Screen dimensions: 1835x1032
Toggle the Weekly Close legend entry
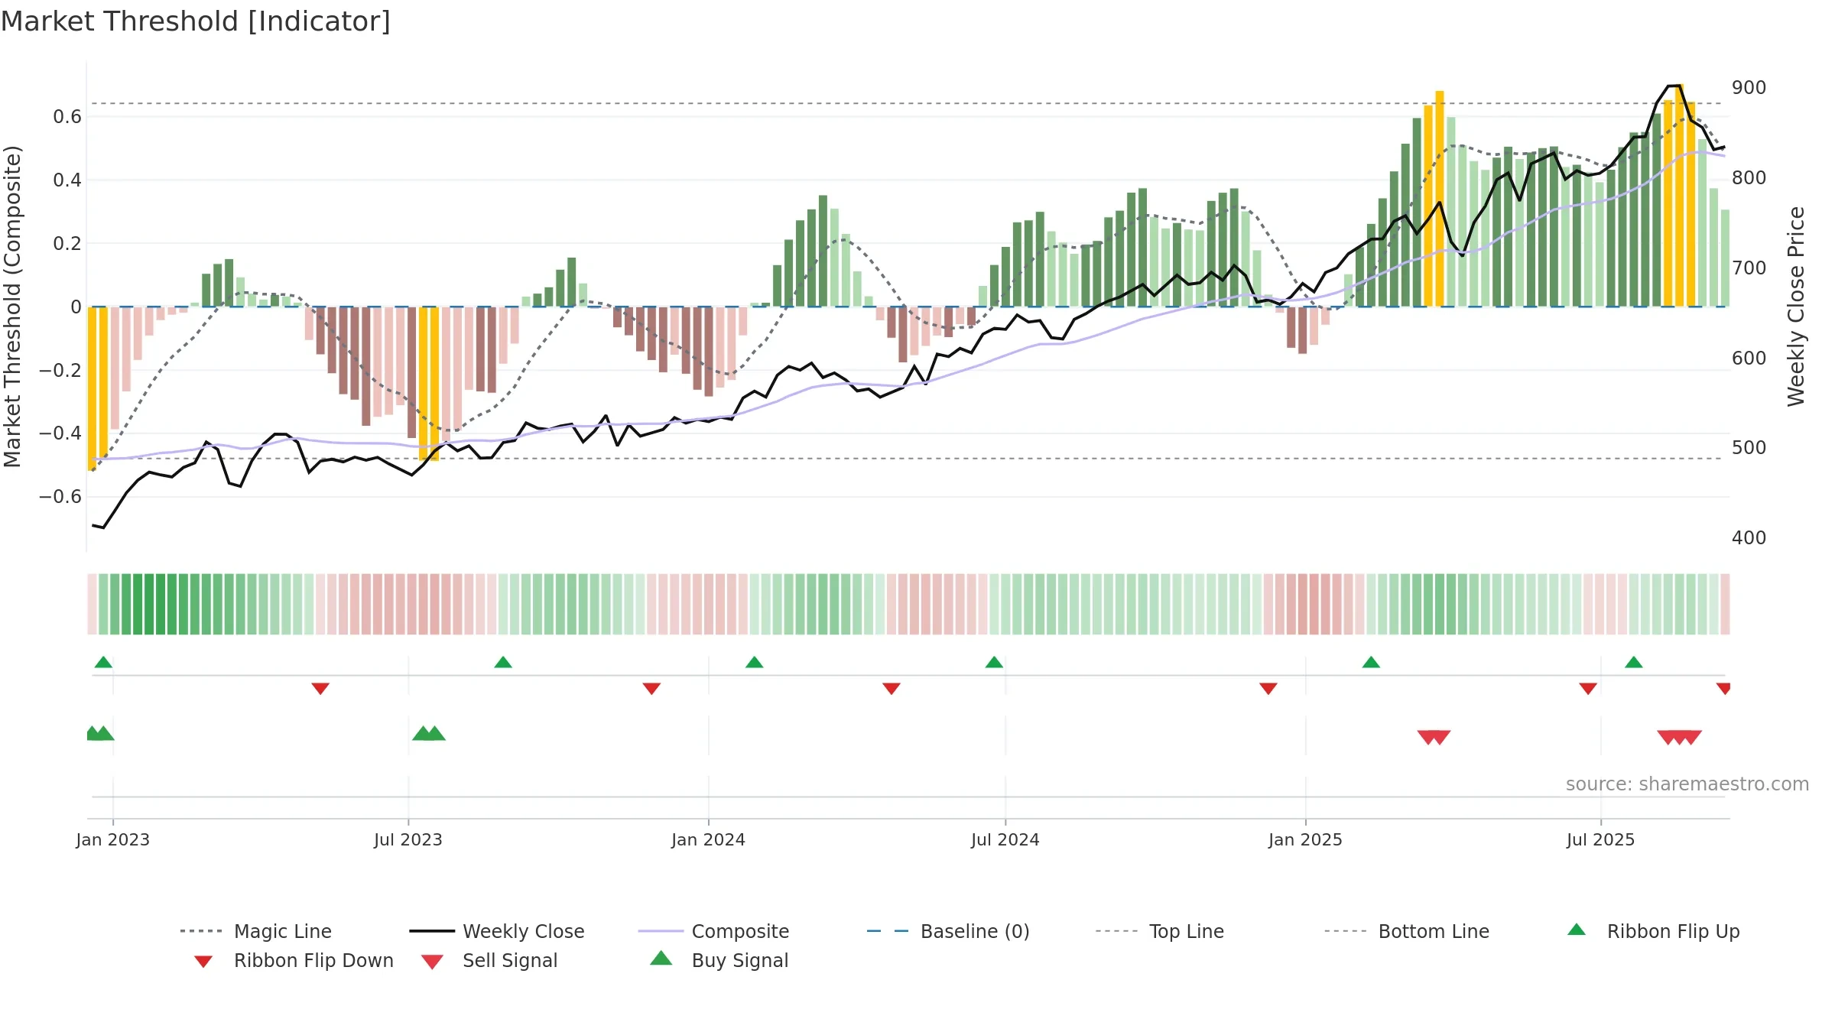pos(496,931)
